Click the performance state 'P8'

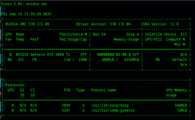35,60
